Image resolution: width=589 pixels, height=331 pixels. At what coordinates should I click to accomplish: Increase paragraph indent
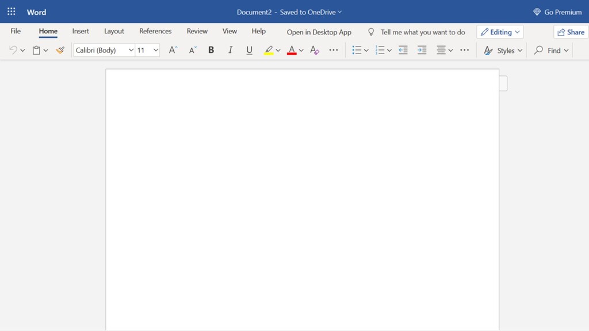[x=422, y=50]
